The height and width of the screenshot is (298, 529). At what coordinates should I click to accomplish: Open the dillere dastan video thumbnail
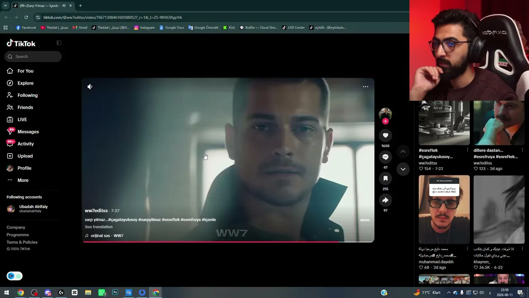click(499, 123)
